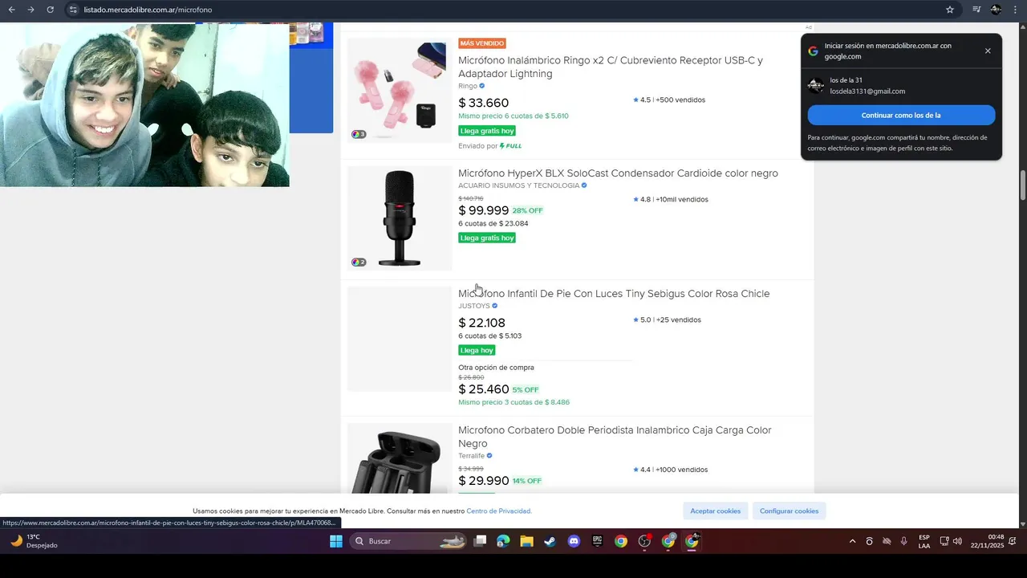Open the notification center bell icon
This screenshot has width=1027, height=578.
click(1013, 541)
